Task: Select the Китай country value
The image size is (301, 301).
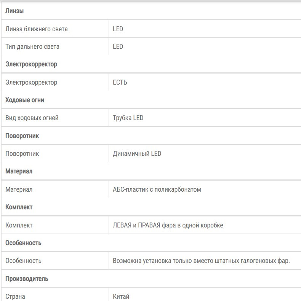Action: pyautogui.click(x=121, y=296)
